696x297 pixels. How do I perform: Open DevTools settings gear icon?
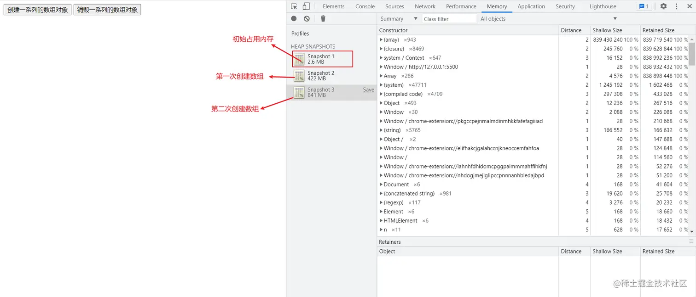tap(663, 6)
